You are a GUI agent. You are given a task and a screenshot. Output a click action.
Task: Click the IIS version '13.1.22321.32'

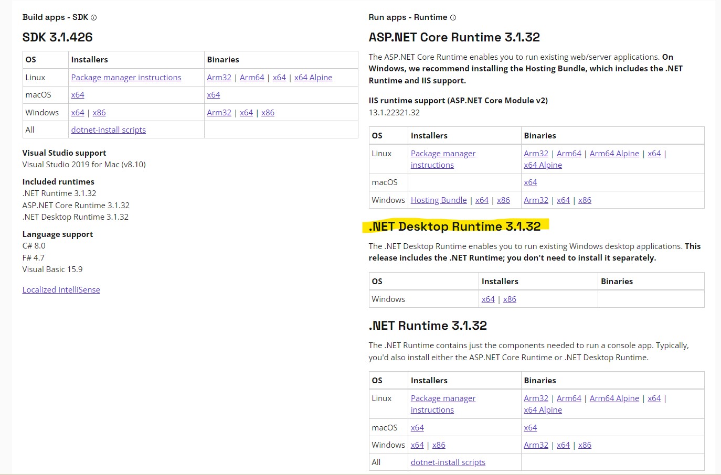(x=394, y=113)
